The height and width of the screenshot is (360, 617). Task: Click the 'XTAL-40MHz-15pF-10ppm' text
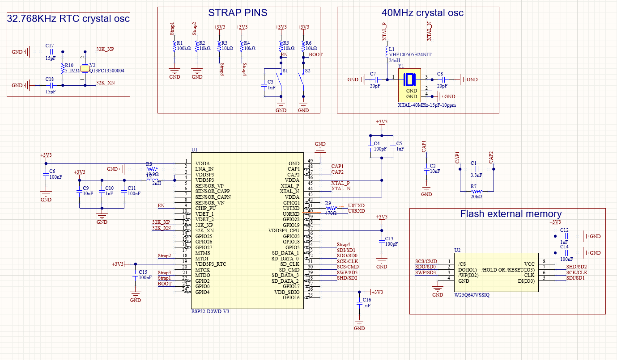point(427,105)
